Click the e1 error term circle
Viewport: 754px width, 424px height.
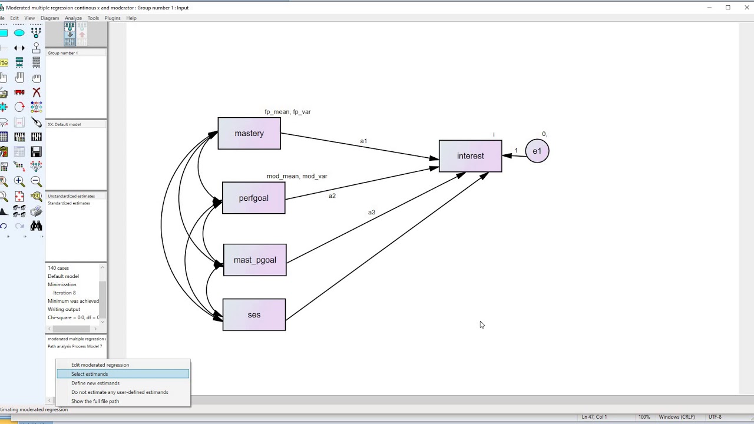tap(537, 151)
